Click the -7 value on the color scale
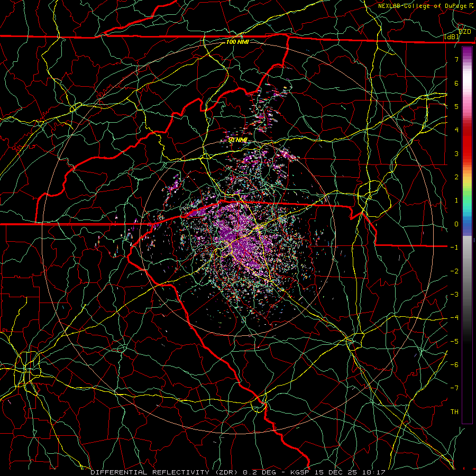Viewport: 476px width, 476px height. (x=454, y=388)
